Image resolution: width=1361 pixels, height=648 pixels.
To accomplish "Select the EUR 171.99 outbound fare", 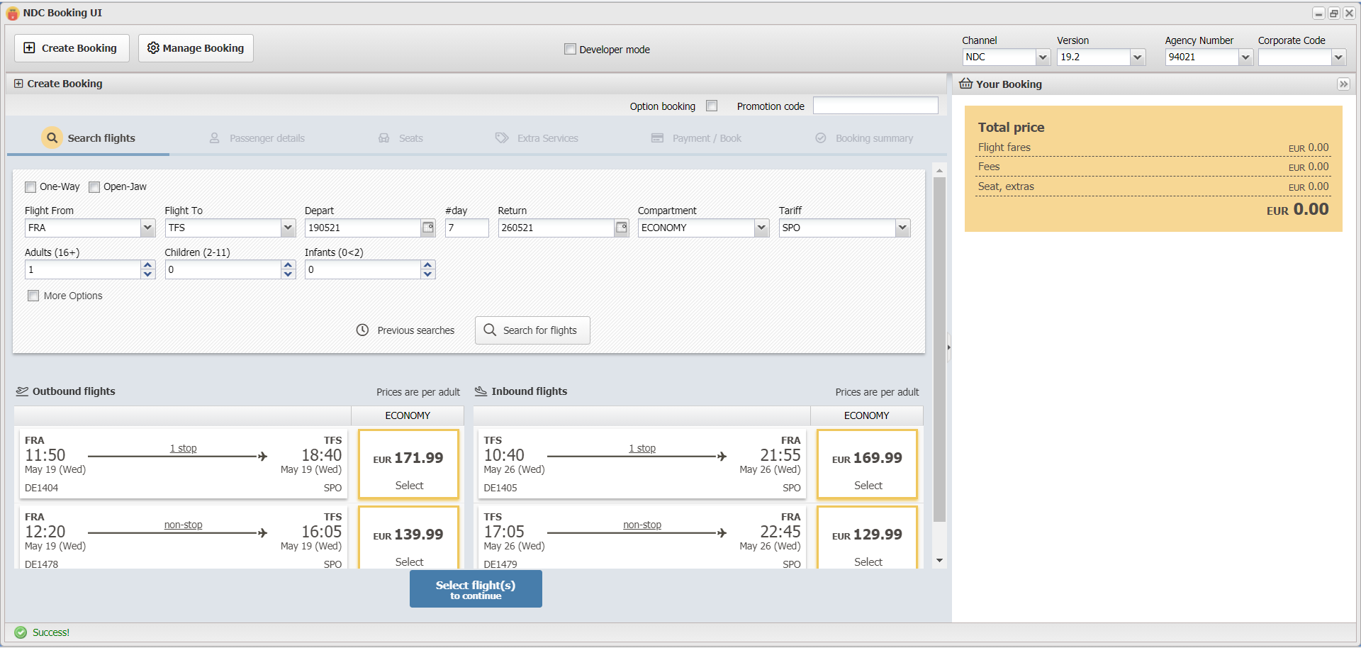I will [x=408, y=464].
